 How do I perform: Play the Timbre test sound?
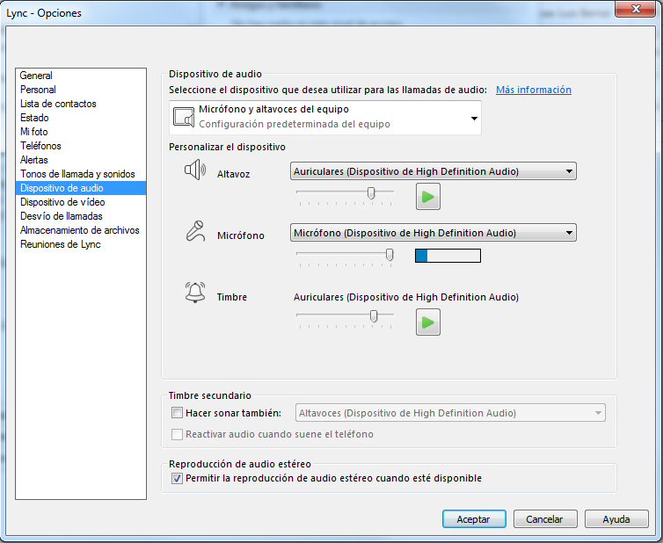click(428, 322)
